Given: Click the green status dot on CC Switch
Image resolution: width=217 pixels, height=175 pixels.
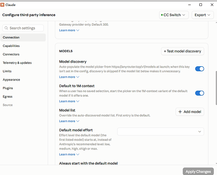Looking at the screenshot, I should coord(162,15).
